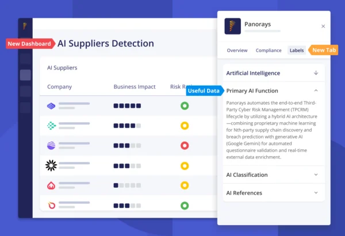Click the business impact bar in the purple-sphere row
This screenshot has height=236, width=345.
pyautogui.click(x=127, y=145)
